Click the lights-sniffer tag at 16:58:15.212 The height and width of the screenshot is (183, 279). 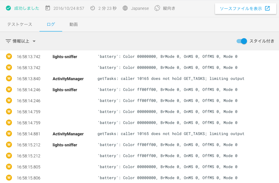point(65,145)
